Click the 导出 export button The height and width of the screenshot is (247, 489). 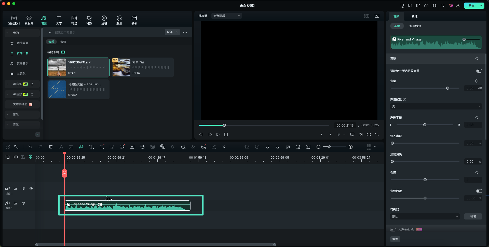click(x=471, y=6)
